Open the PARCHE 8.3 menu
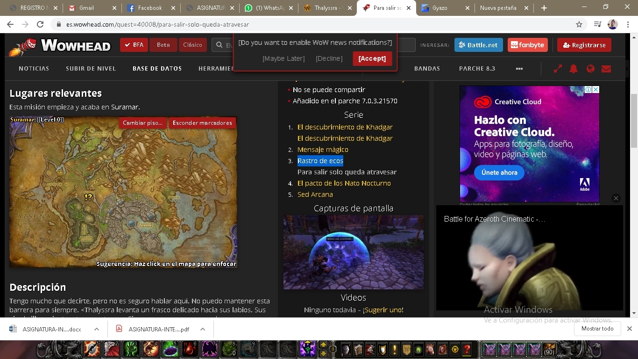The width and height of the screenshot is (638, 359). [x=477, y=69]
